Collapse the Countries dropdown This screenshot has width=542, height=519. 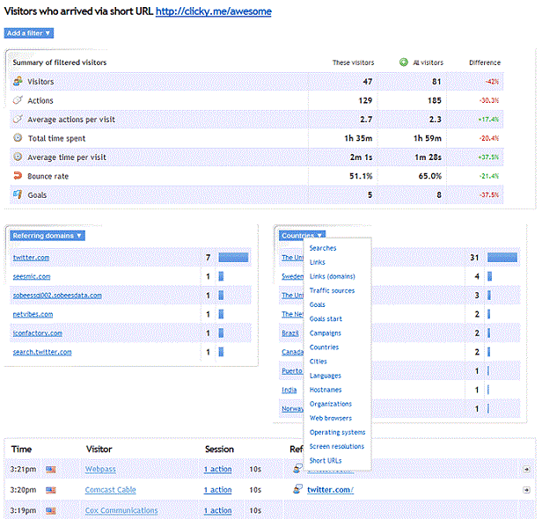302,236
